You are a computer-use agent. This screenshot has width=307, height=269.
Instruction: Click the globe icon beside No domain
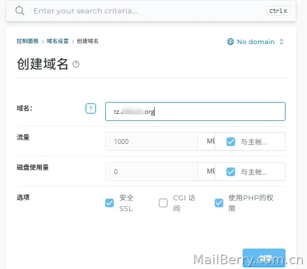[230, 41]
